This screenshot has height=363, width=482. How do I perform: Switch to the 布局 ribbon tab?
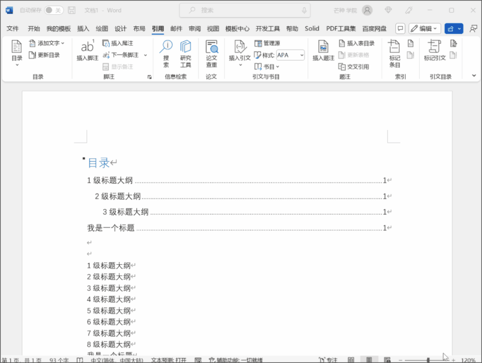pyautogui.click(x=139, y=29)
